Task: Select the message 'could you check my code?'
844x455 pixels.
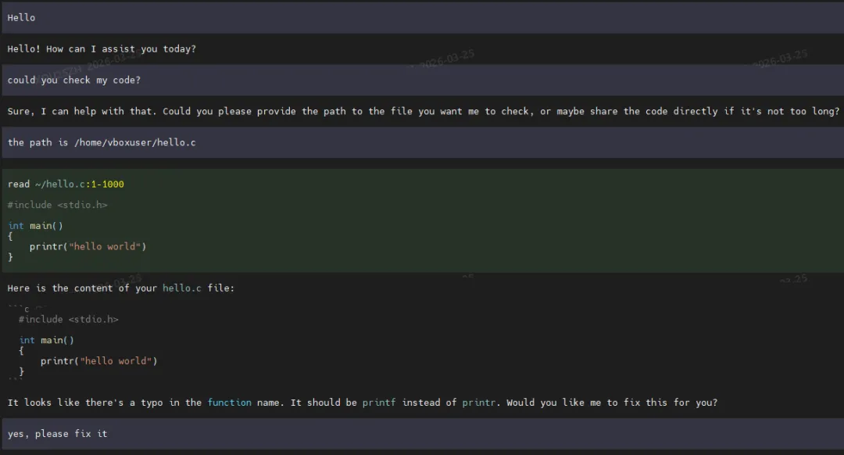Action: pos(422,81)
